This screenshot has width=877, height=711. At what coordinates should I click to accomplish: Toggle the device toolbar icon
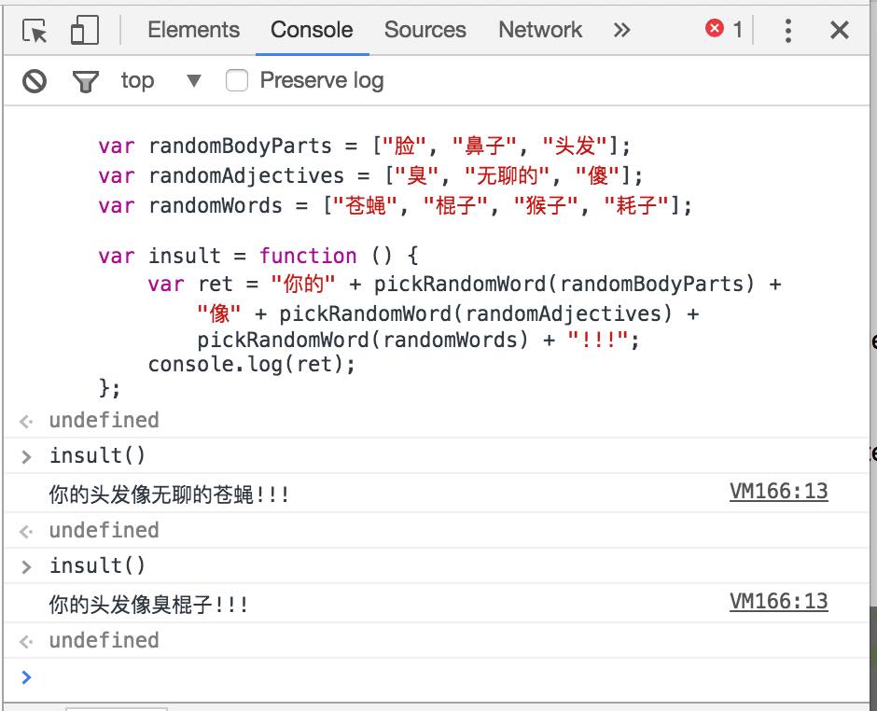click(79, 29)
